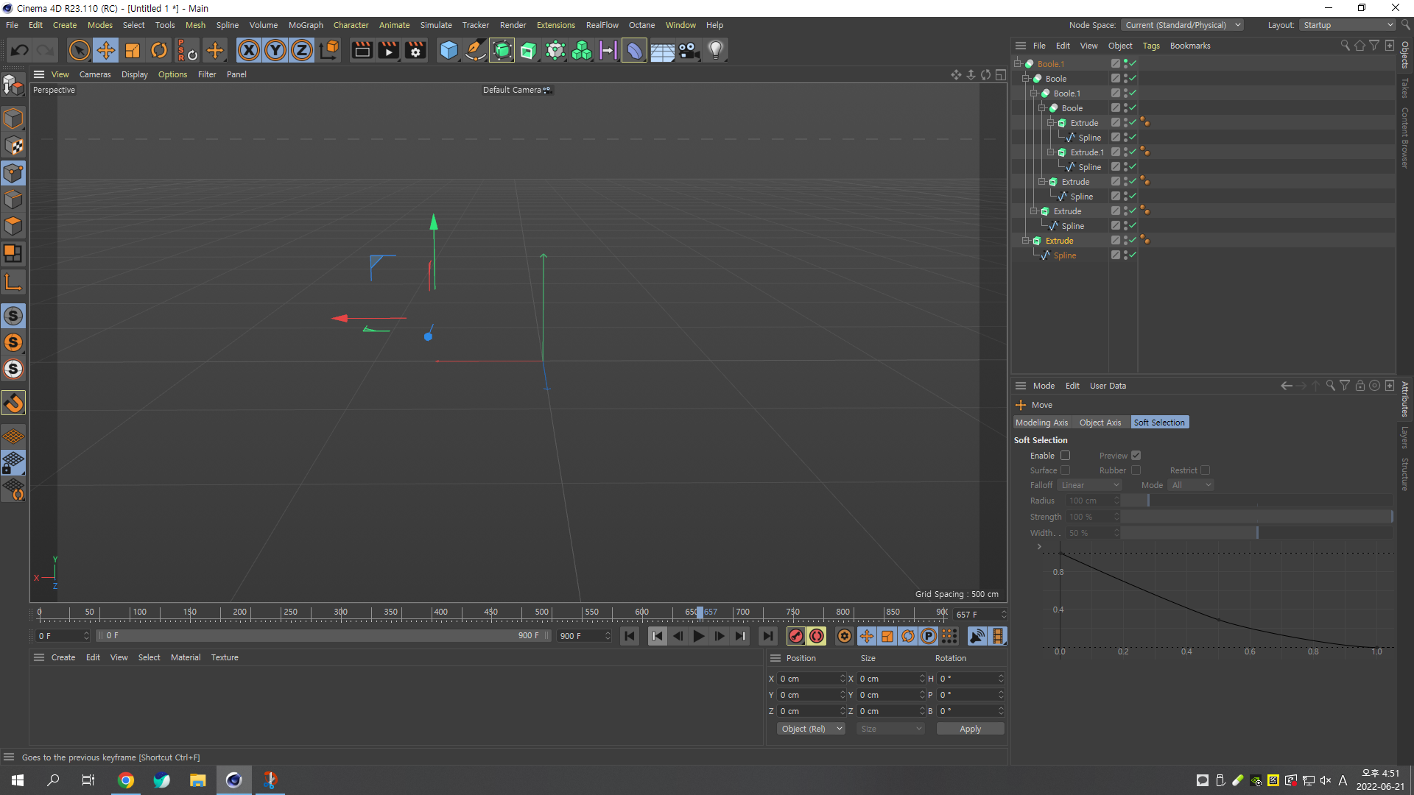Toggle the Restrict checkbox

point(1205,470)
